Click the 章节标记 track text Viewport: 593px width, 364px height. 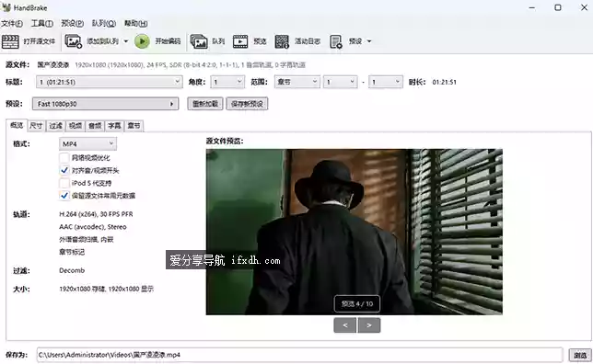point(72,252)
